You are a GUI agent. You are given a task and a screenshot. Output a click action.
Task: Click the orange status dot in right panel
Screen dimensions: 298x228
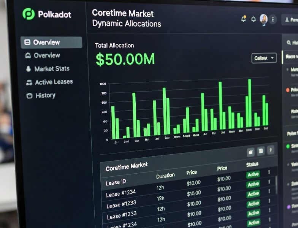[x=288, y=90]
